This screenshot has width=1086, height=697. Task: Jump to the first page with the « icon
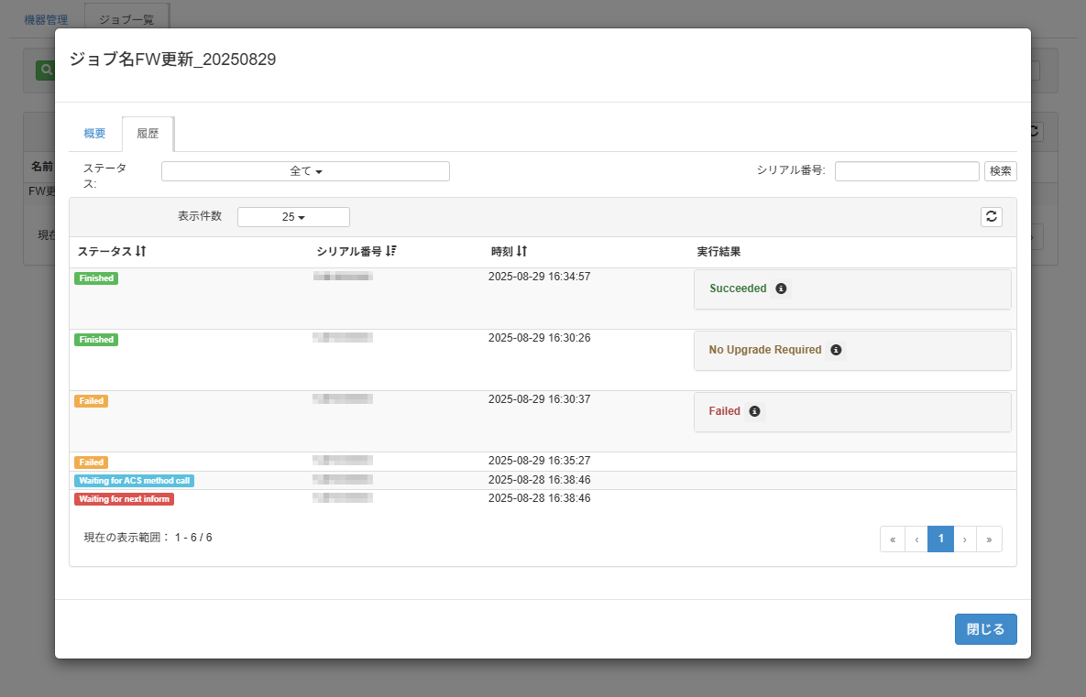892,539
